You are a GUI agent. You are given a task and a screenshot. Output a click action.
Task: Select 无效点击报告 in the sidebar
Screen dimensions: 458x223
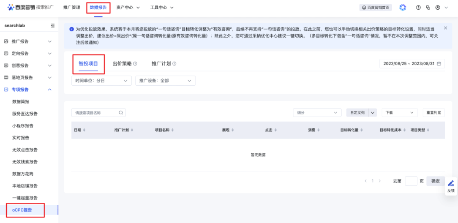tap(25, 150)
